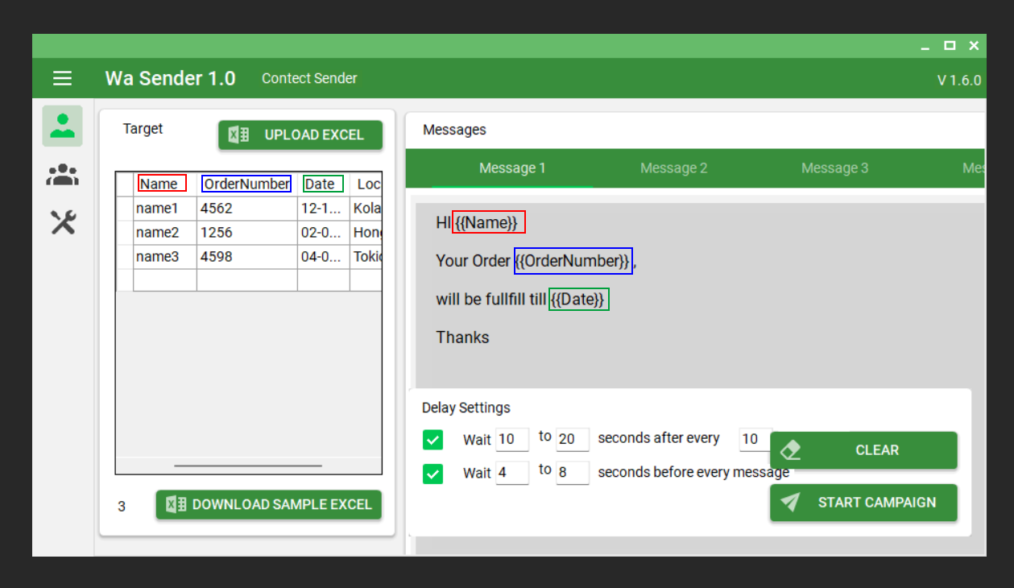
Task: Open the hamburger menu
Action: point(63,78)
